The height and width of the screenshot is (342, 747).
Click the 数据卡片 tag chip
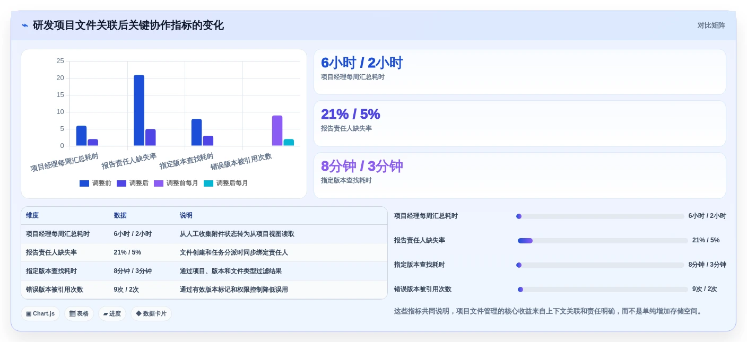point(151,313)
